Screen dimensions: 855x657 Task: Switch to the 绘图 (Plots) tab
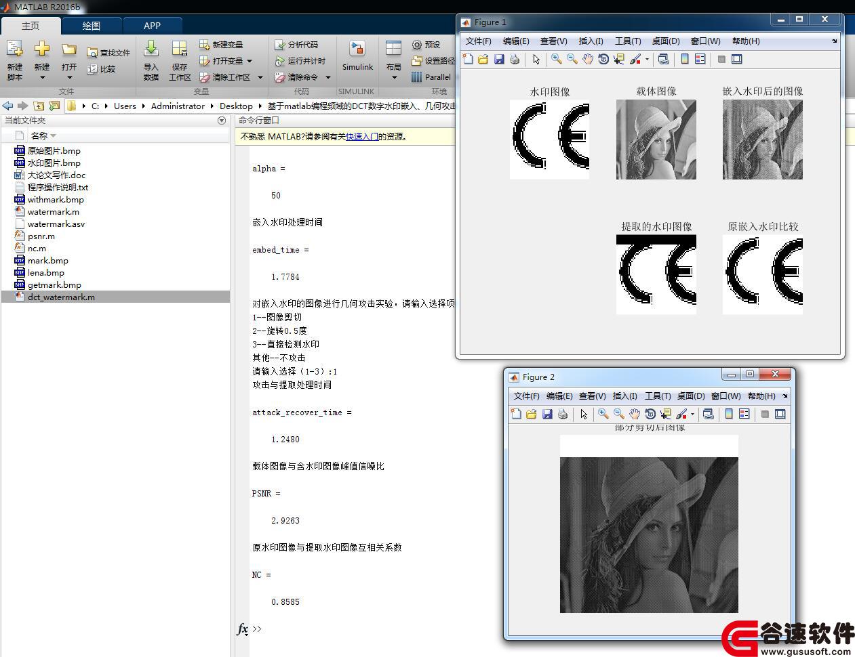(x=92, y=26)
